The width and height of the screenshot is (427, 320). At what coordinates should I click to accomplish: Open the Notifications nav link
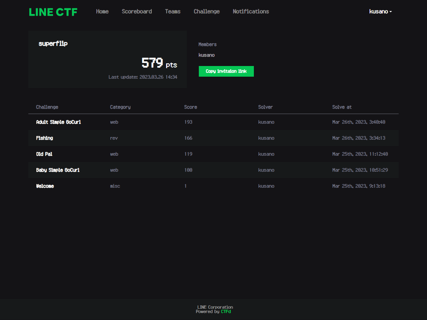pyautogui.click(x=251, y=11)
